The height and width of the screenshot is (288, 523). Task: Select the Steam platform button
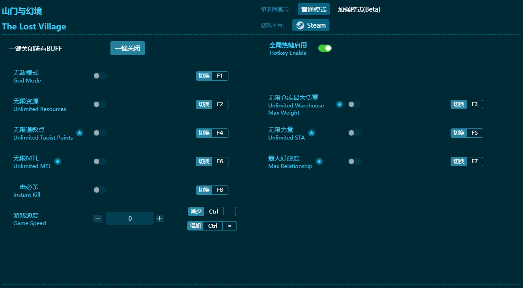point(311,25)
